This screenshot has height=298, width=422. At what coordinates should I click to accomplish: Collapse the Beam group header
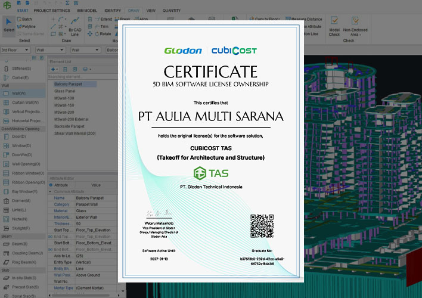tap(23, 236)
